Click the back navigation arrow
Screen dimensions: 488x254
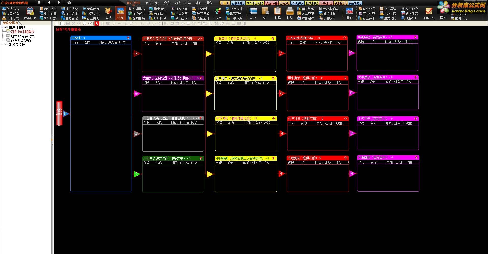[49, 3]
